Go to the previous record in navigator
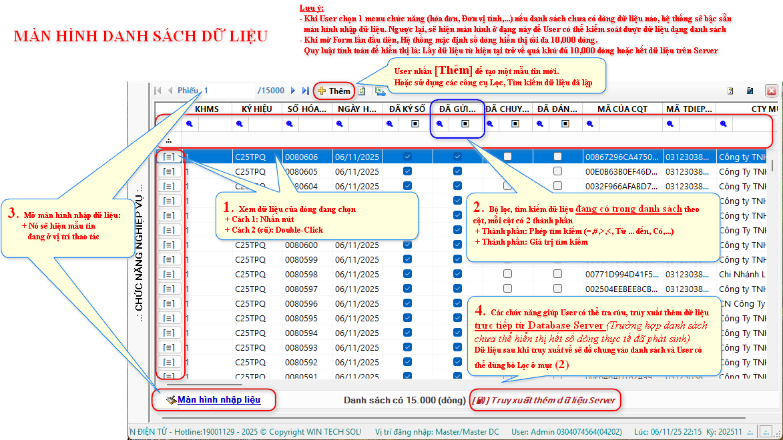Viewport: 783px width, 440px height. (x=170, y=91)
